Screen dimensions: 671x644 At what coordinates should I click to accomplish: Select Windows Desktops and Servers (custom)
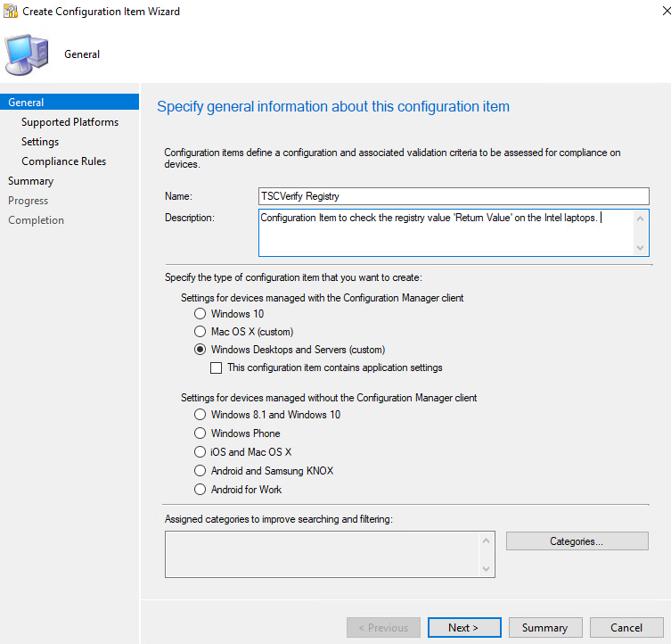coord(200,350)
